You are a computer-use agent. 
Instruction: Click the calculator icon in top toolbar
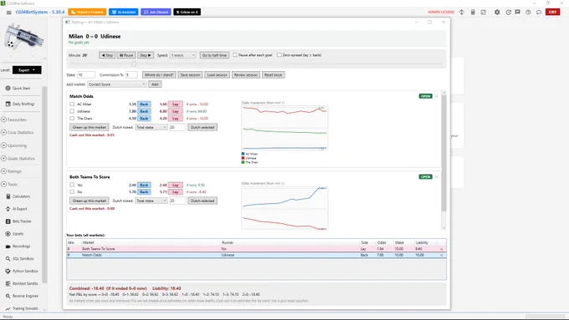pos(473,12)
